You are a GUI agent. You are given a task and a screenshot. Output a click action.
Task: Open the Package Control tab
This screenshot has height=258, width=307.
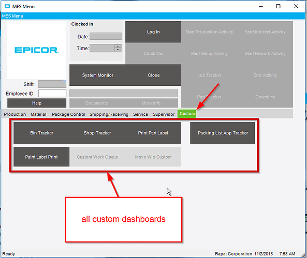pos(68,114)
